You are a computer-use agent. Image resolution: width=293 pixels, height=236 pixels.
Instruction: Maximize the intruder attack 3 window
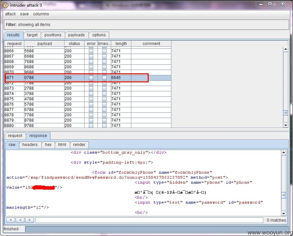270,4
